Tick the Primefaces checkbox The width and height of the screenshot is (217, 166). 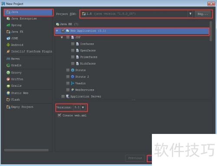point(73,57)
